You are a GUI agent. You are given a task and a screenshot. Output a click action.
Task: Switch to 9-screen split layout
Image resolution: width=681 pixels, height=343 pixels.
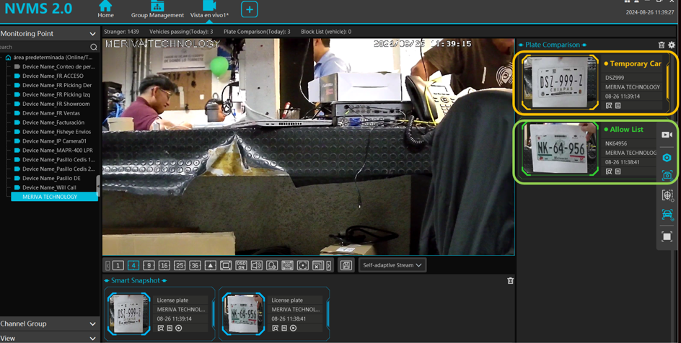[x=149, y=266]
